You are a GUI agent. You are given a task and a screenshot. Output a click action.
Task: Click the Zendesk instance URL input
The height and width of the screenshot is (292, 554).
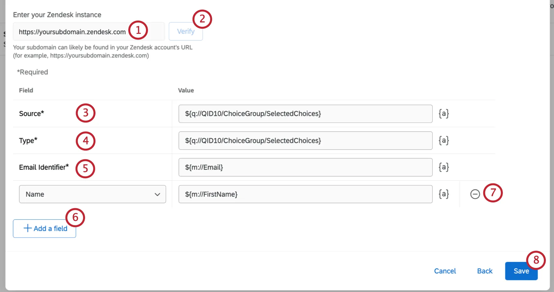tap(89, 32)
